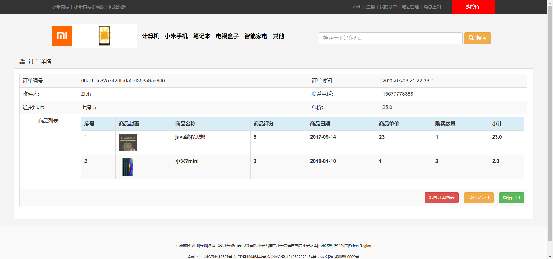Click the scrollbar down arrow

coord(550,256)
